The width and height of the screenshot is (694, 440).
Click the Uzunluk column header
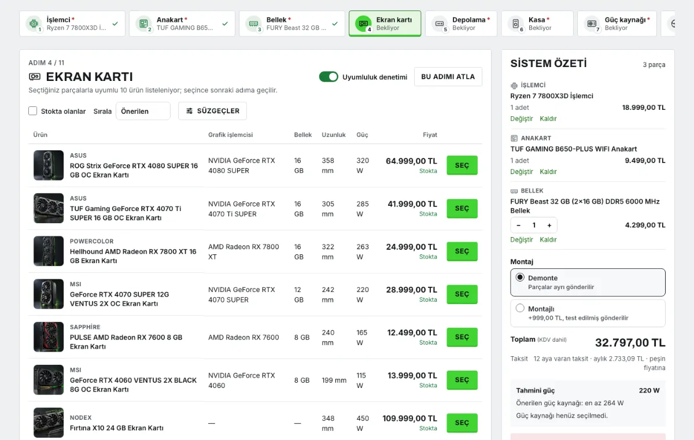(x=334, y=135)
